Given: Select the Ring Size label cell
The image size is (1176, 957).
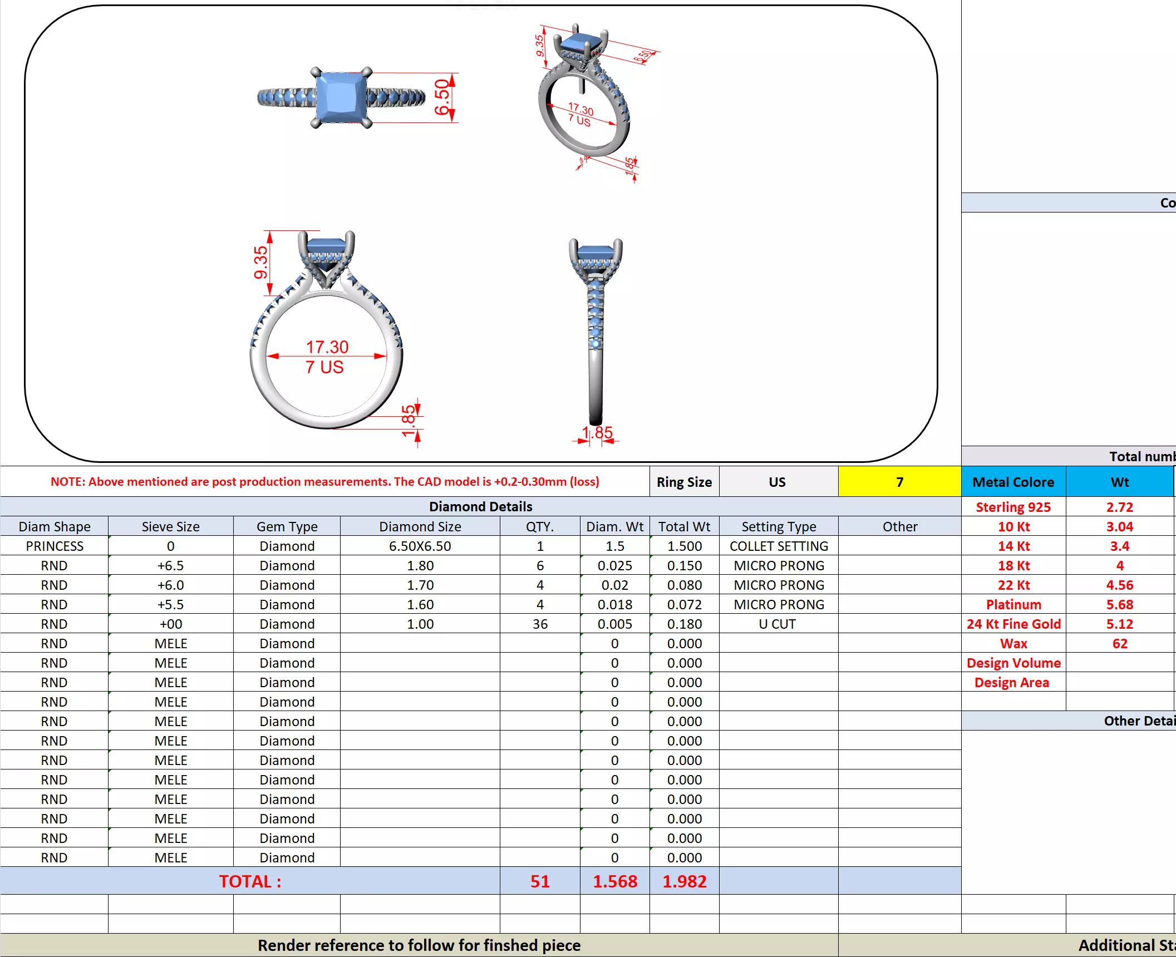Looking at the screenshot, I should (684, 482).
